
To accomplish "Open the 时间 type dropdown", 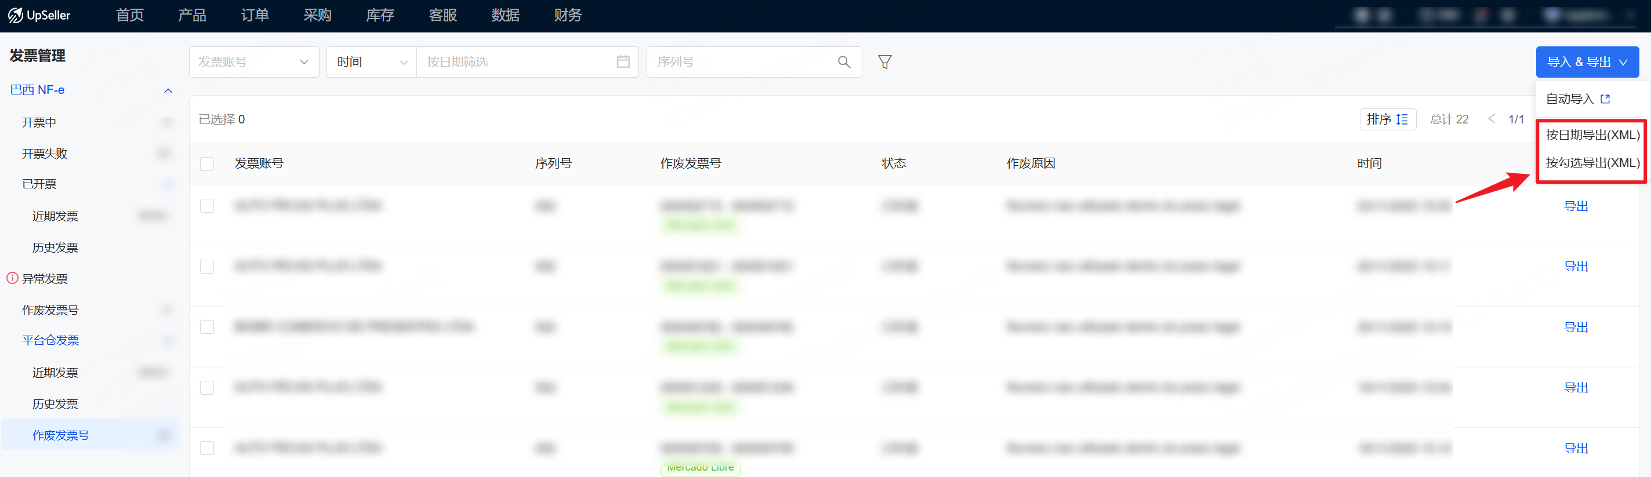I will [372, 62].
